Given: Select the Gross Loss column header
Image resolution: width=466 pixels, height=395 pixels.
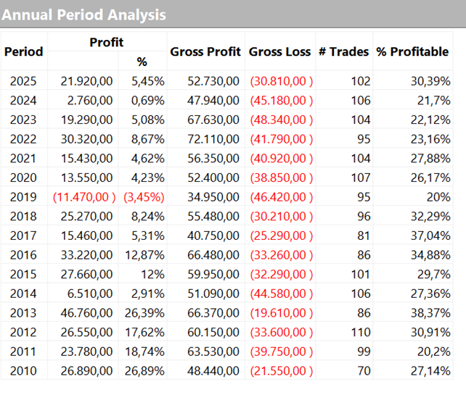Looking at the screenshot, I should 279,51.
